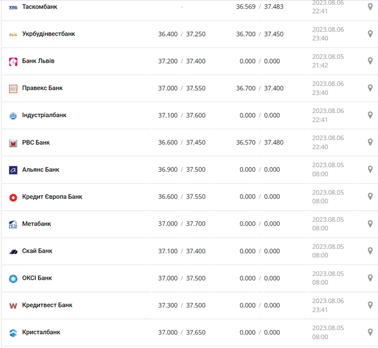Click the РВС Банк logo icon
The width and height of the screenshot is (378, 348).
pyautogui.click(x=13, y=143)
